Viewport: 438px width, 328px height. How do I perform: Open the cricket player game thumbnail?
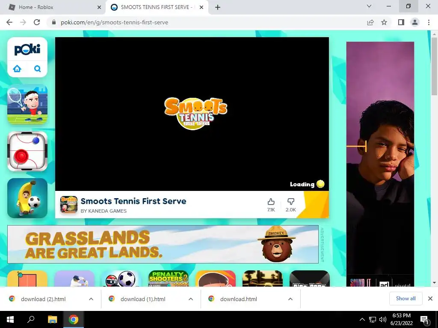click(x=74, y=278)
